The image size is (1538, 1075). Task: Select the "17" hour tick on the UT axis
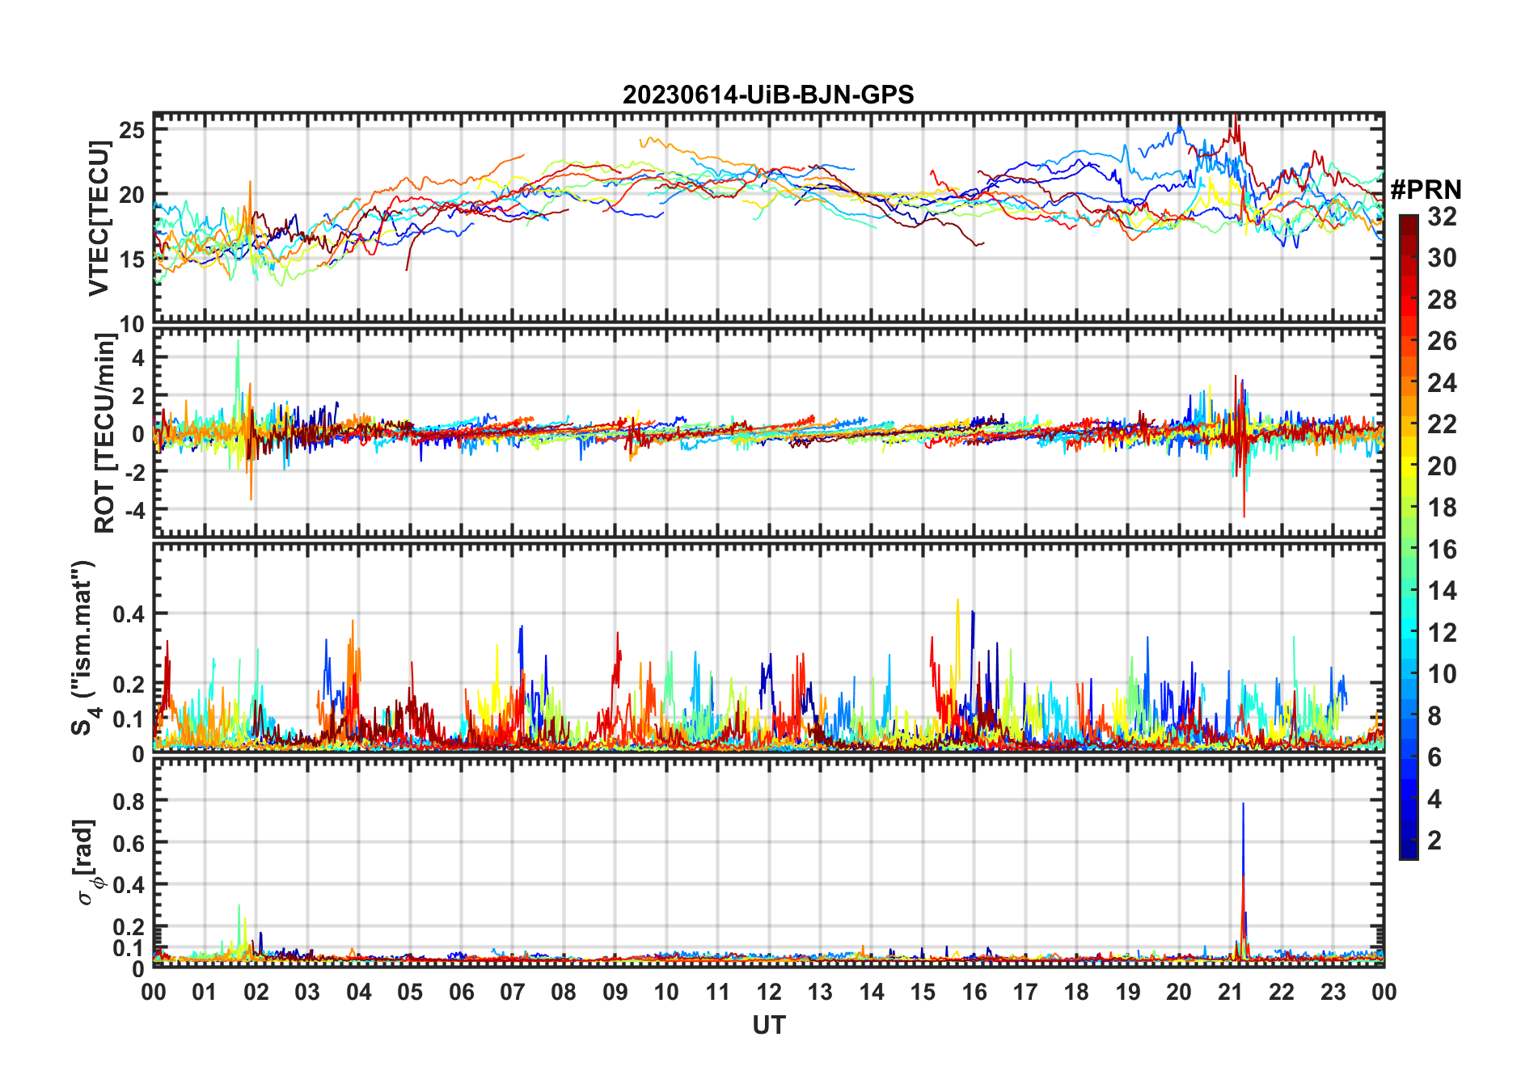tap(1025, 992)
